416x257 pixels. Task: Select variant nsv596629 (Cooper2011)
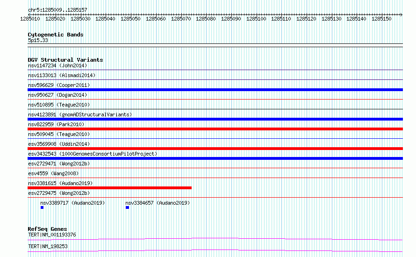[x=59, y=85]
